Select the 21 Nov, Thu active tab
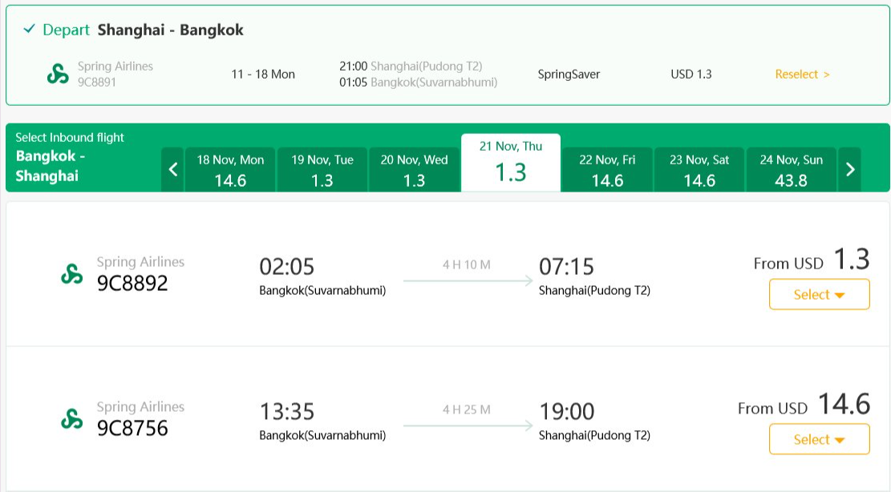Screen dimensions: 891x492 [x=511, y=163]
